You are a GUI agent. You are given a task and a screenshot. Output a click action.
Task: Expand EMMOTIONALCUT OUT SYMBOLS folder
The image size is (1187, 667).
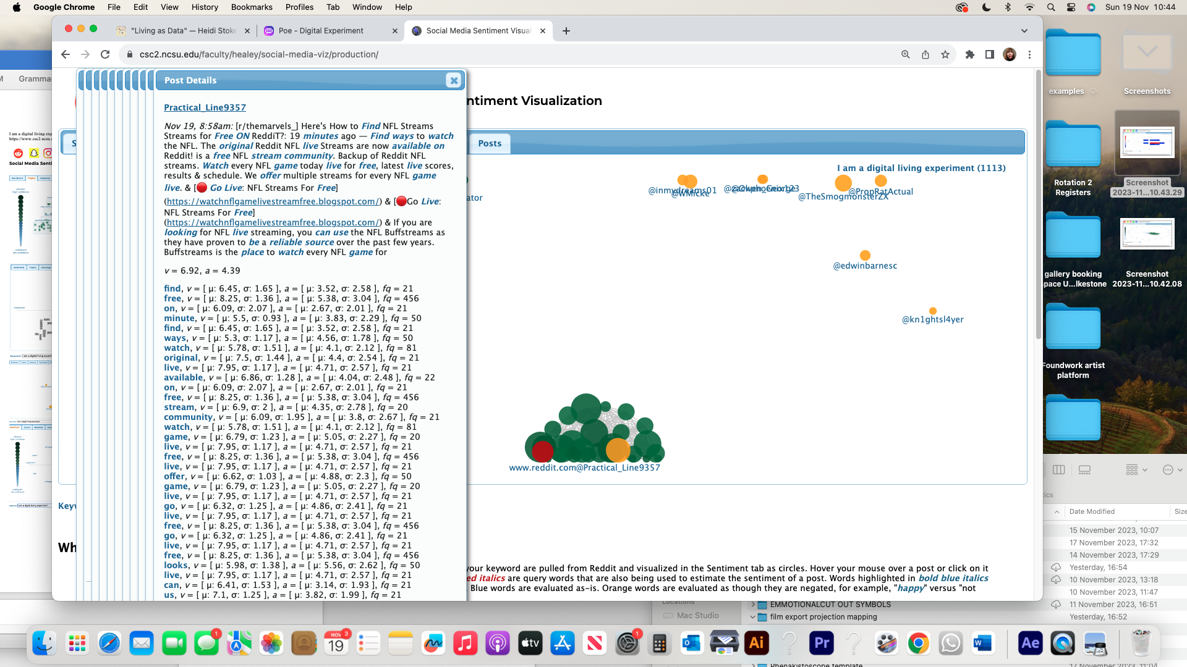[x=752, y=605]
